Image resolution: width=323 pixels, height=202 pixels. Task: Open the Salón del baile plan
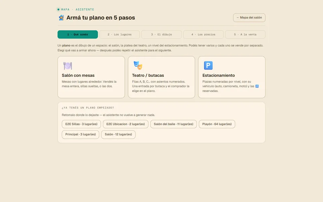pyautogui.click(x=174, y=124)
